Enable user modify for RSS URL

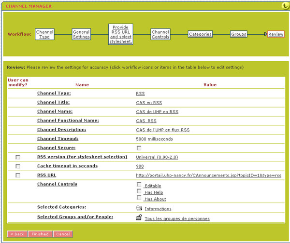pyautogui.click(x=18, y=175)
